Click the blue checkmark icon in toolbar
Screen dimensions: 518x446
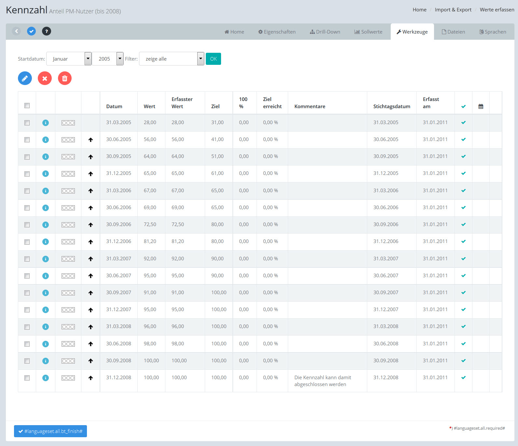tap(31, 31)
